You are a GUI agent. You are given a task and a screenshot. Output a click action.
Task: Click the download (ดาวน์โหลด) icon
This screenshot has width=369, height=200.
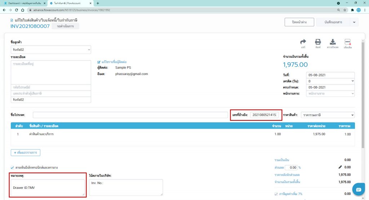(333, 42)
